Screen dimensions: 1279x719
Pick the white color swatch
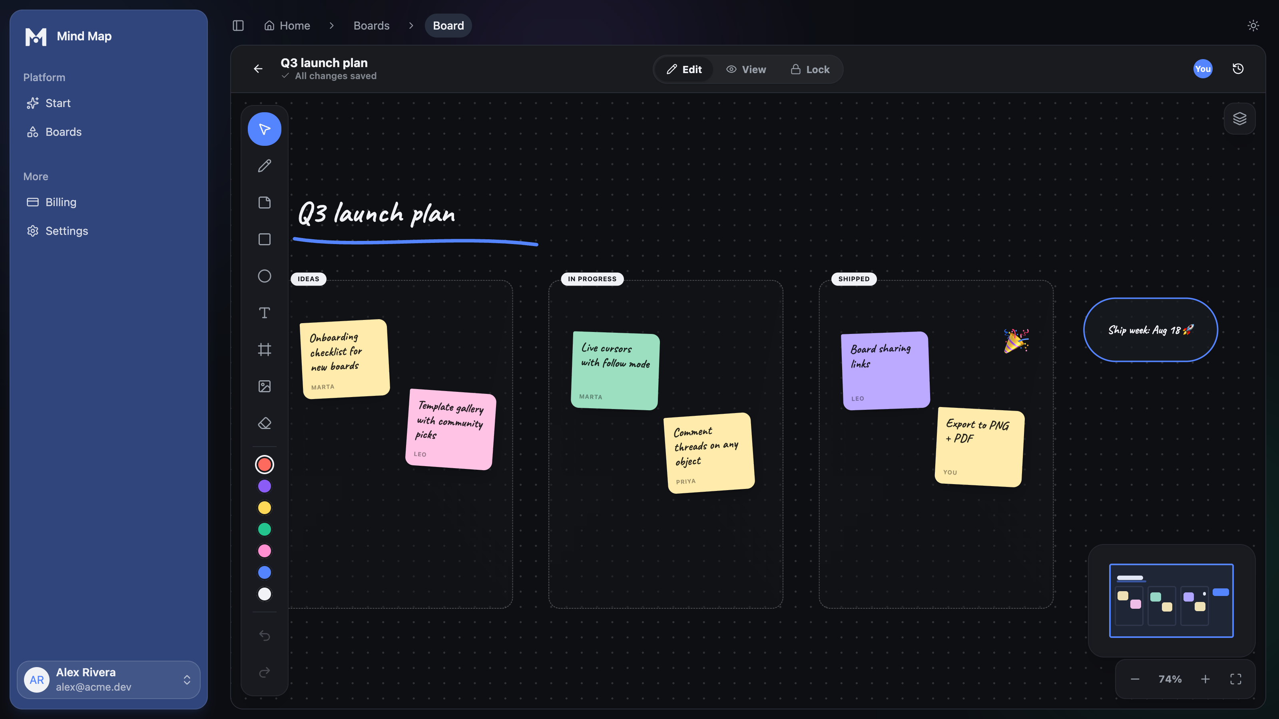click(264, 594)
